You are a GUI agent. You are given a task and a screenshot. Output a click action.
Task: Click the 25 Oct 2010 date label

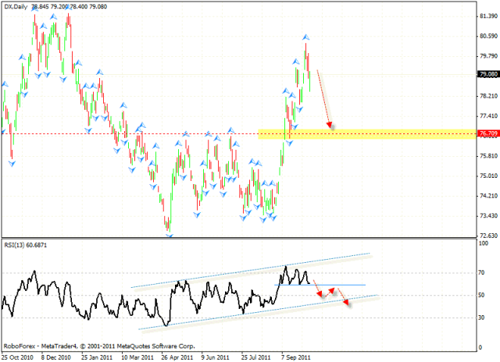pyautogui.click(x=17, y=353)
